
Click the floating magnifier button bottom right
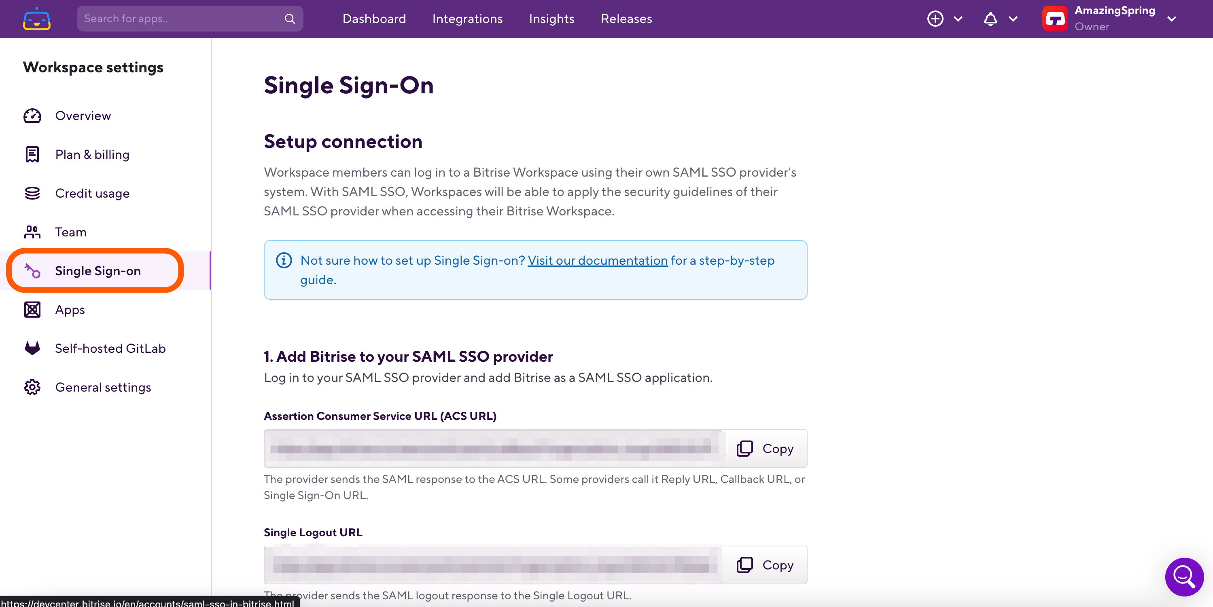click(1184, 577)
